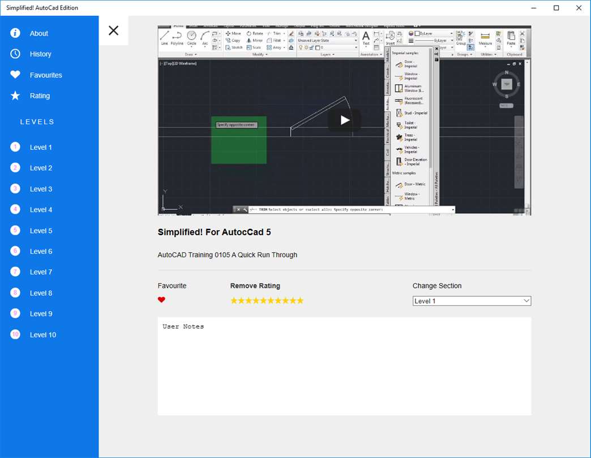Click the Level 10 number badge

tap(15, 334)
